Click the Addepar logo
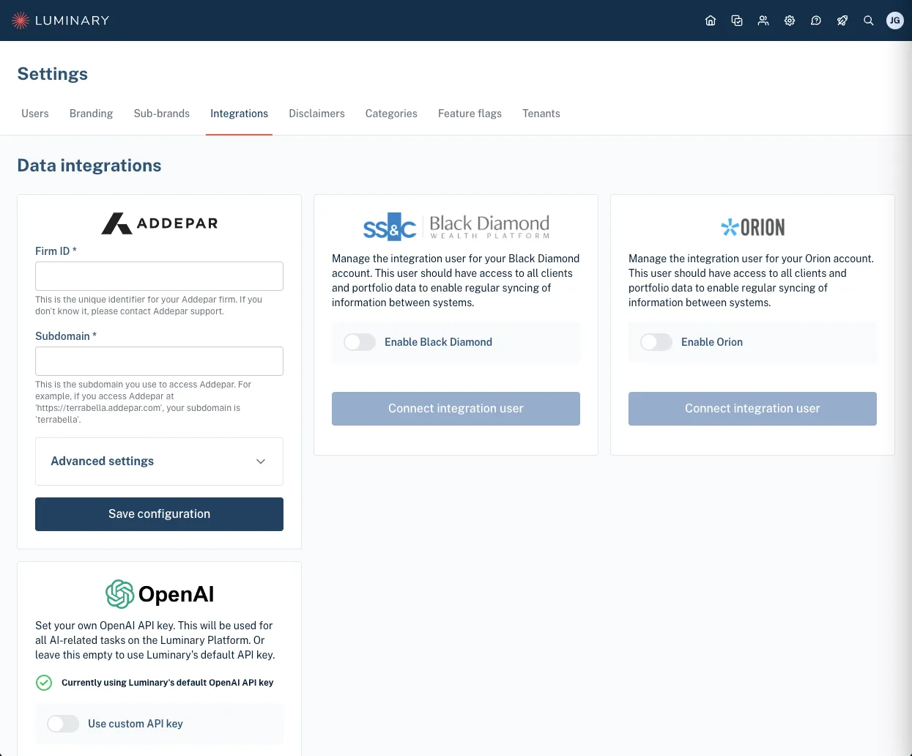Screen dimensions: 912x756 [x=159, y=223]
